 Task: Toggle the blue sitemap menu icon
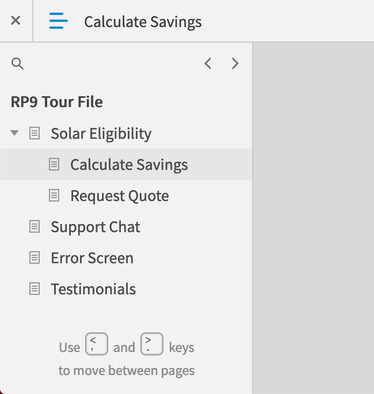coord(58,21)
